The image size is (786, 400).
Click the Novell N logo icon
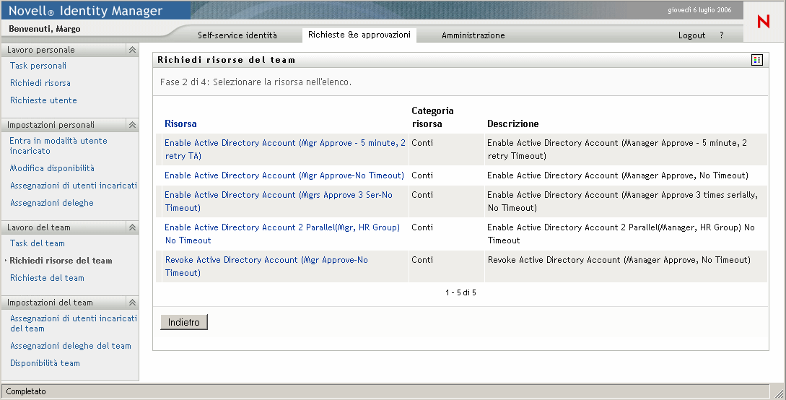point(764,22)
